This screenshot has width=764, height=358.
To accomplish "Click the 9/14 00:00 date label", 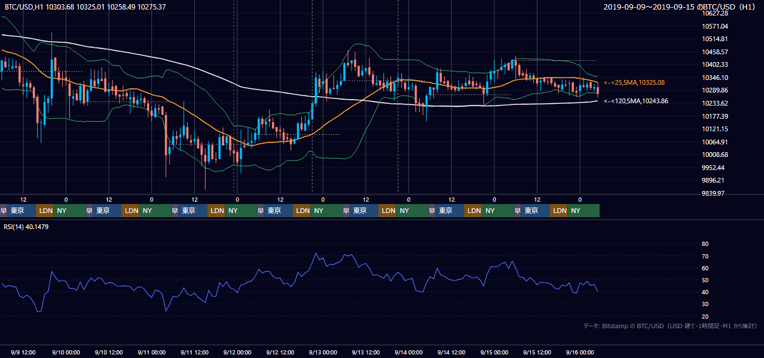I will (x=408, y=353).
